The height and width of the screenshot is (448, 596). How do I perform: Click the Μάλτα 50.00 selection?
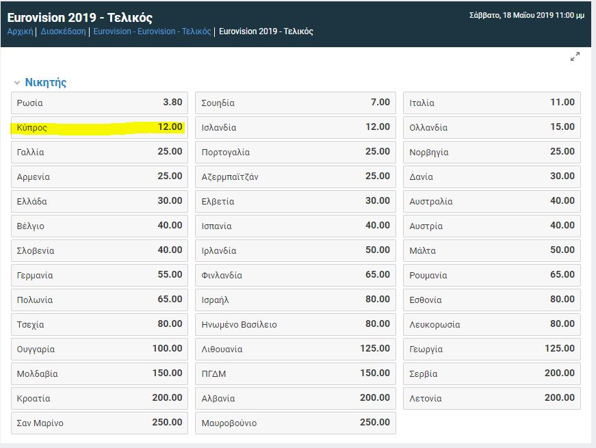click(x=492, y=251)
